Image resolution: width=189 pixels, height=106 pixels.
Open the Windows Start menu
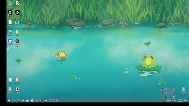pyautogui.click(x=9, y=100)
